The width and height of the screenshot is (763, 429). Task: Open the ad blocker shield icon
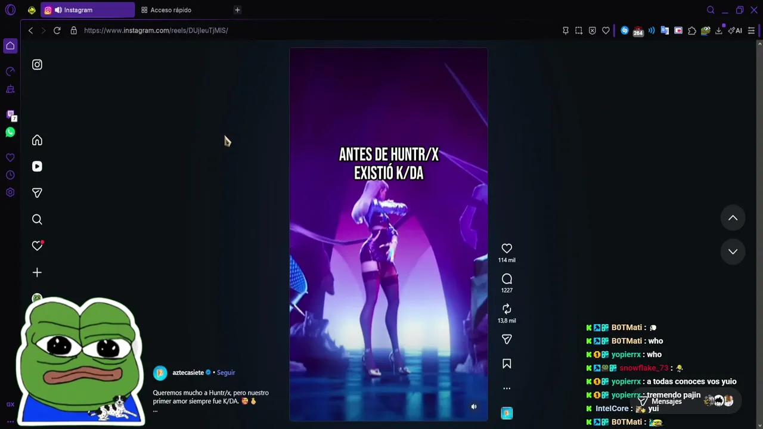pos(593,30)
